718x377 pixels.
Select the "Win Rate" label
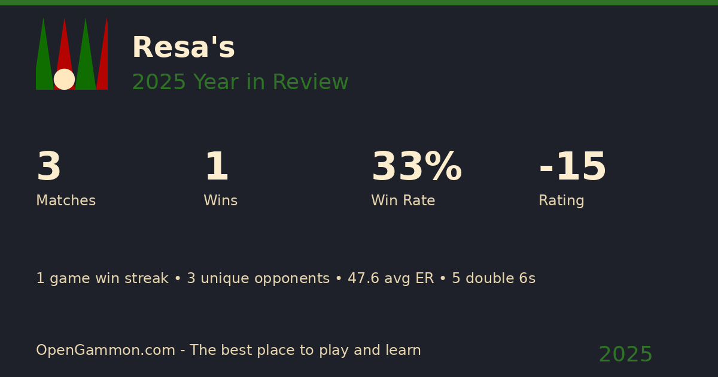[403, 201]
